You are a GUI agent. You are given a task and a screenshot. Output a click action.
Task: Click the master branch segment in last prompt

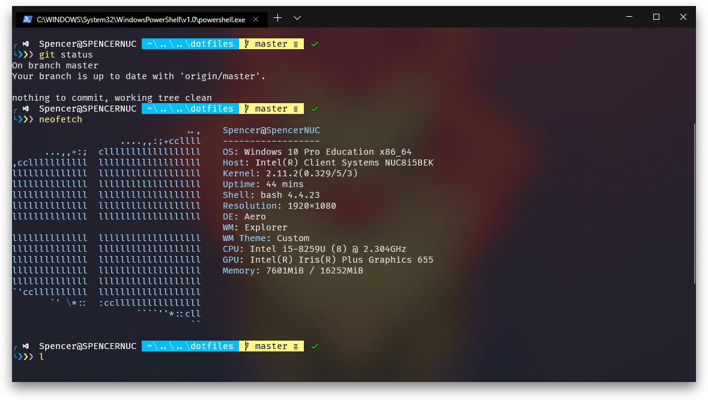[x=271, y=347]
